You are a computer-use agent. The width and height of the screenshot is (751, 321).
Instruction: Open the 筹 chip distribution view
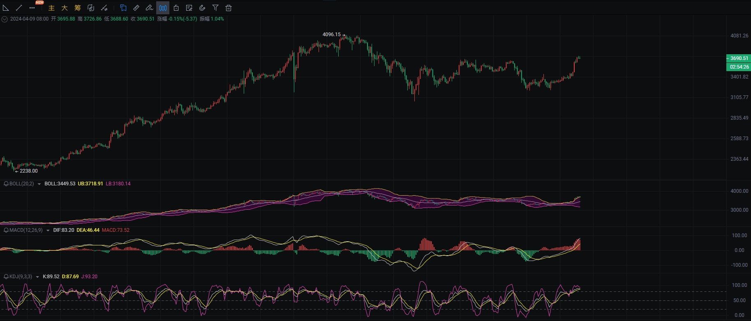point(78,8)
